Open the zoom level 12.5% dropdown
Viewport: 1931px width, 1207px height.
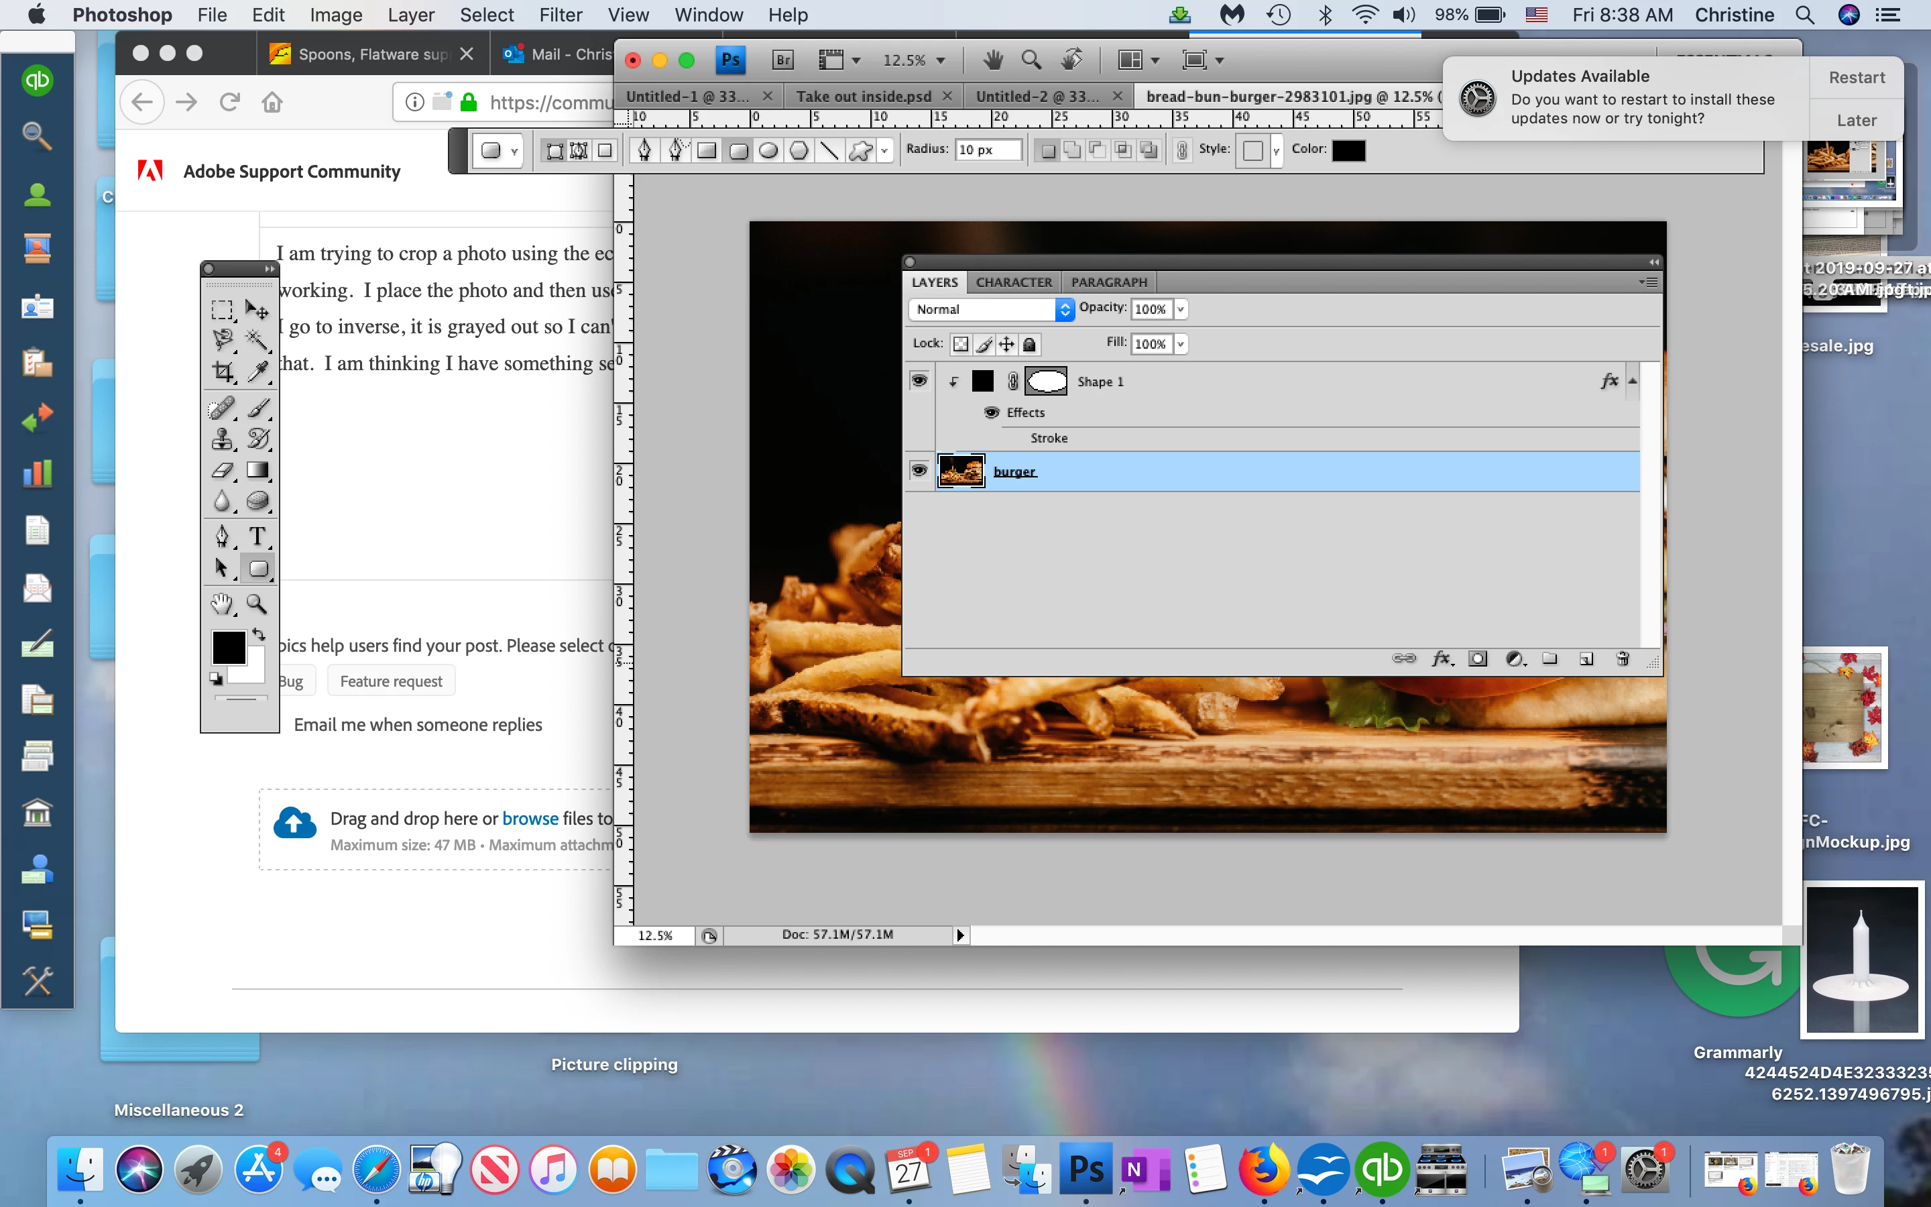click(940, 60)
